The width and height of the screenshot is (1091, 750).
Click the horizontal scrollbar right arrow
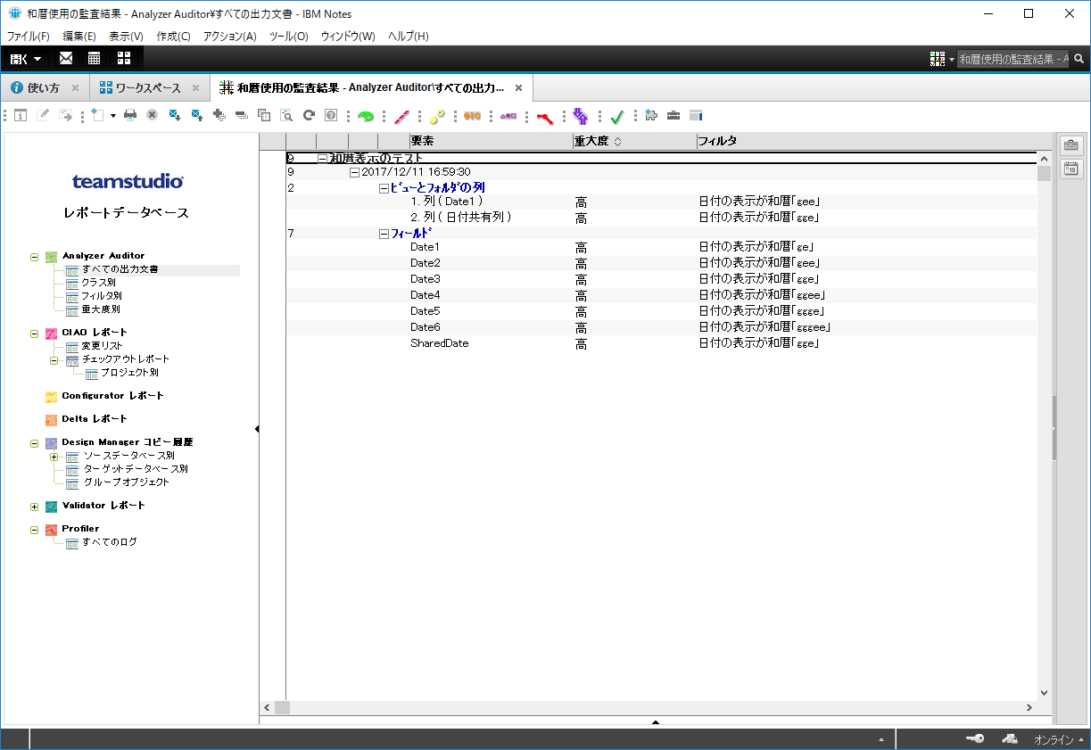[x=1029, y=707]
